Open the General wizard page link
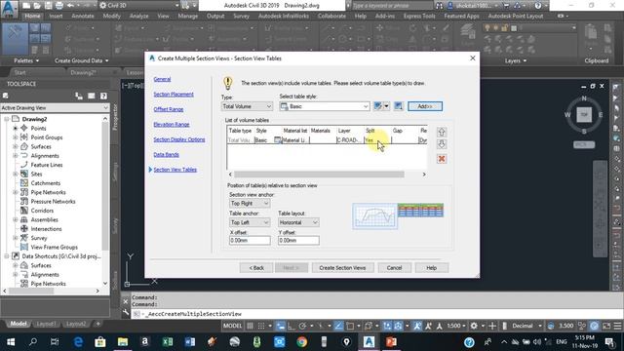Screen dimensions: 624x351 [x=162, y=79]
